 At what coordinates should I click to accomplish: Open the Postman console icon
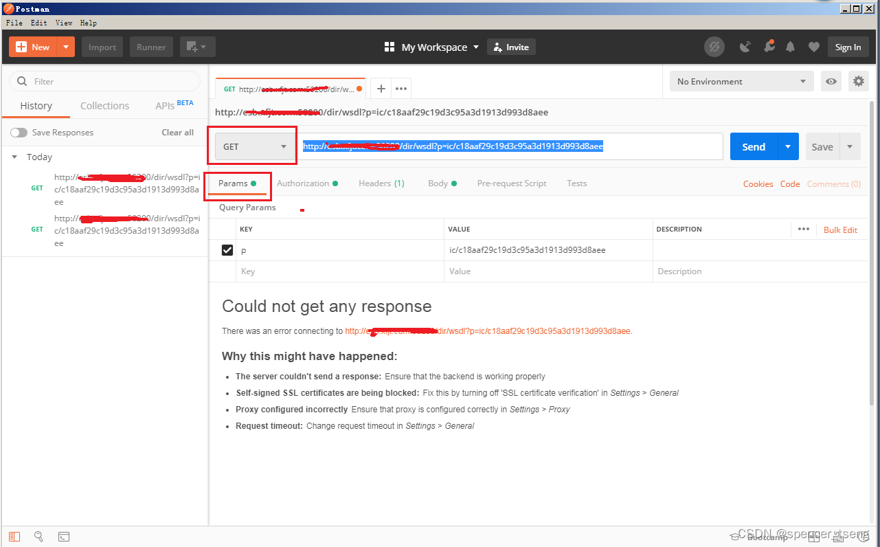(x=63, y=536)
